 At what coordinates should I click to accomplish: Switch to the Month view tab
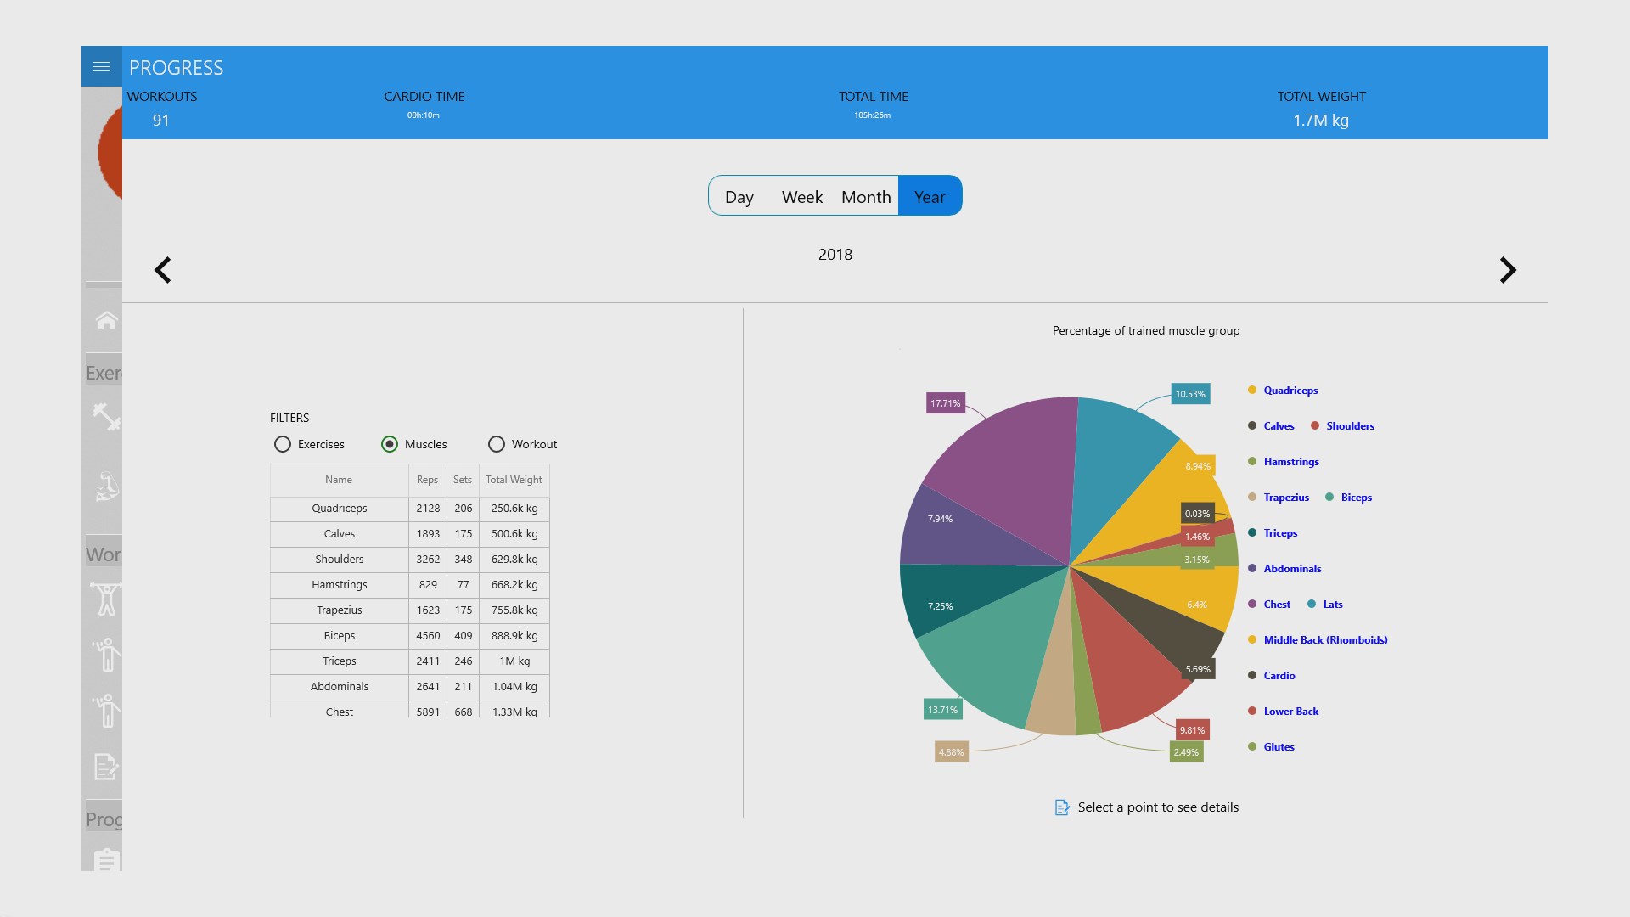pos(865,197)
